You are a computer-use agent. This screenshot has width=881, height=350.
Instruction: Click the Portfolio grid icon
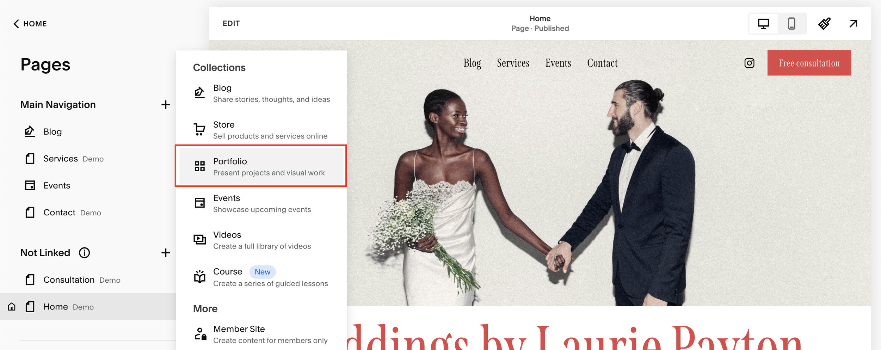coord(199,166)
